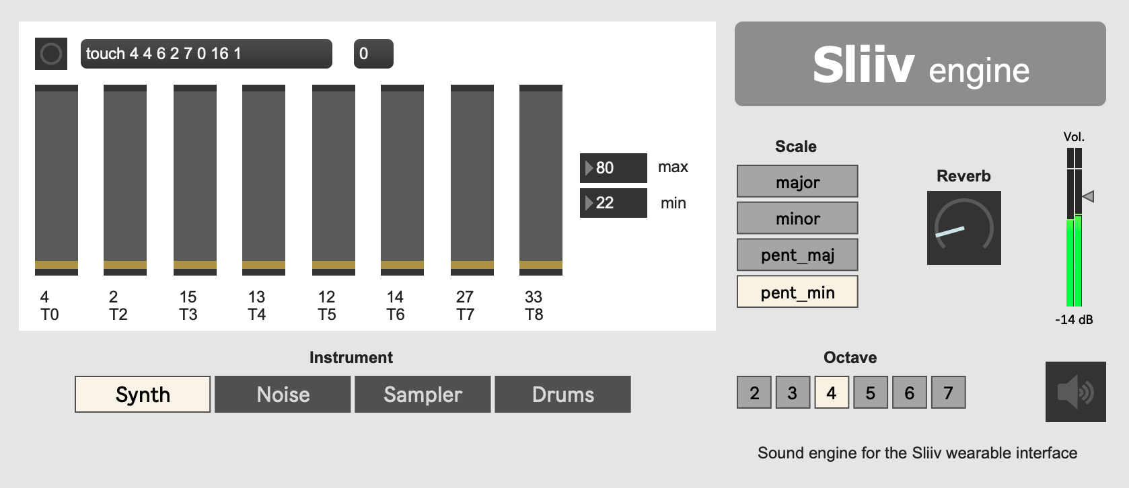Screen dimensions: 1129x488
Task: Click the T8 sensor value 33
Action: [x=534, y=297]
